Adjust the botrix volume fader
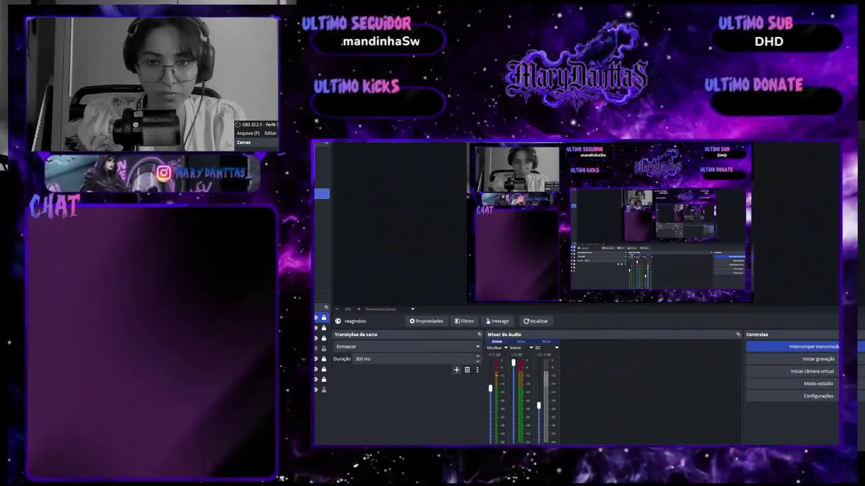The height and width of the screenshot is (486, 865). coord(514,363)
